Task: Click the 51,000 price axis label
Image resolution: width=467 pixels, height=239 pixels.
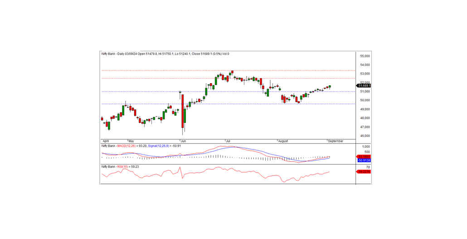Action: coord(365,91)
